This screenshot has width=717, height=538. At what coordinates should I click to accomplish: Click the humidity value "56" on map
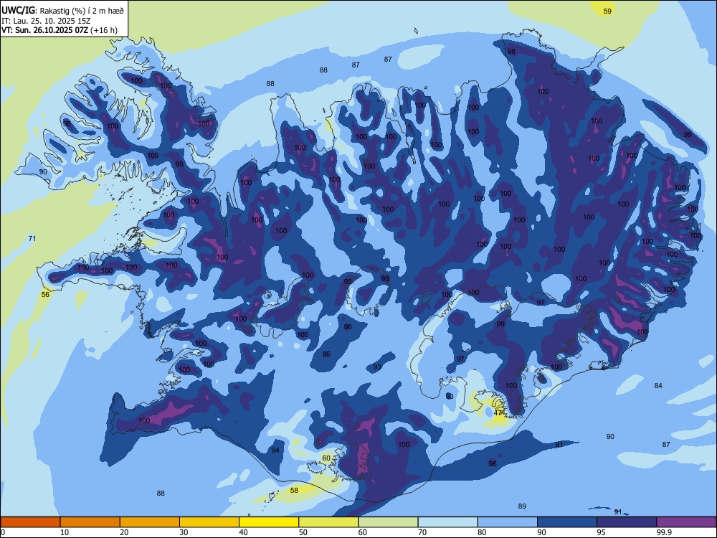[45, 294]
